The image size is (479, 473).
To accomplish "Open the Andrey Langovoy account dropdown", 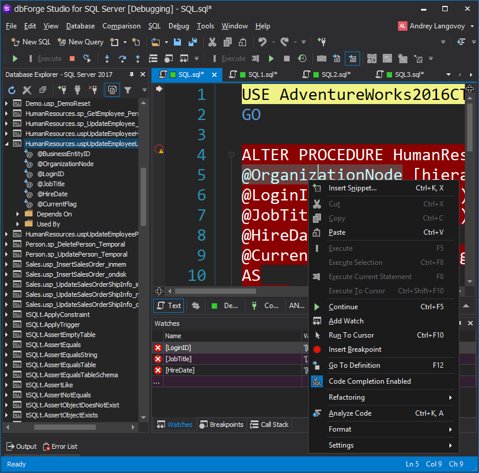I will tap(436, 26).
